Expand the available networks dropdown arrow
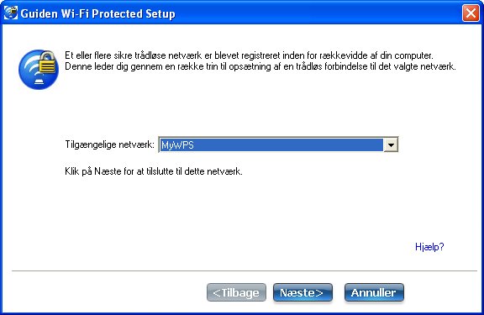The height and width of the screenshot is (315, 484). 391,144
